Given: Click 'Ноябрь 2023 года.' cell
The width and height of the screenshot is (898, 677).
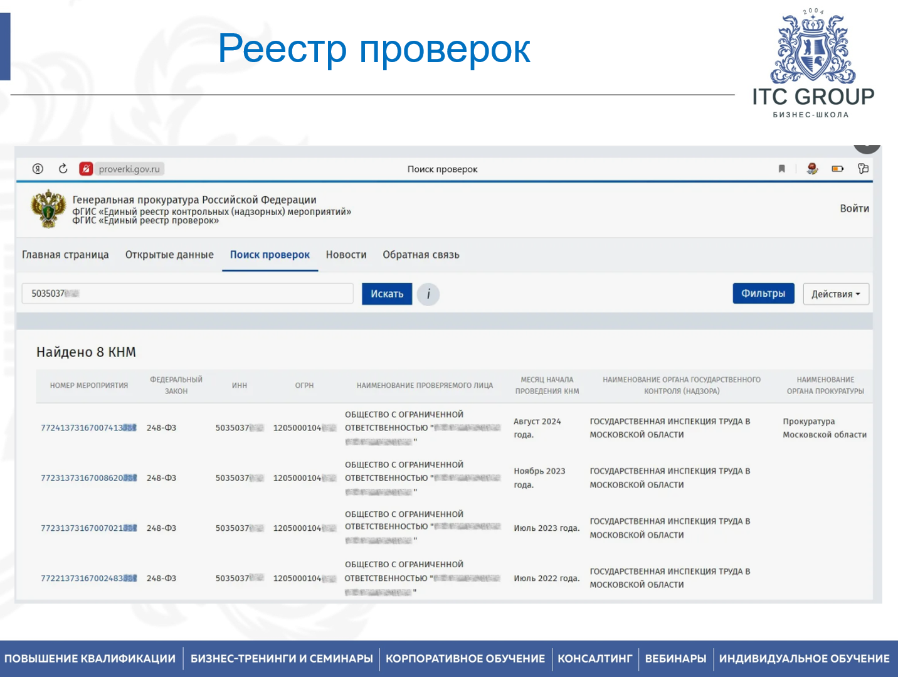Looking at the screenshot, I should [x=539, y=478].
